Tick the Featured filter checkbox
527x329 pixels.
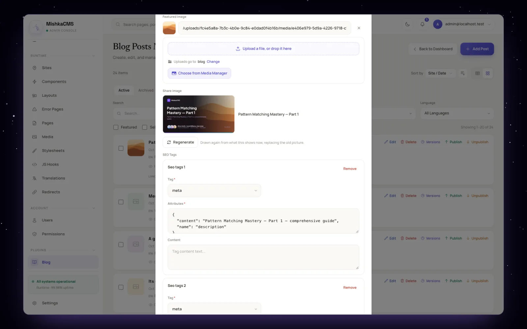coord(116,127)
